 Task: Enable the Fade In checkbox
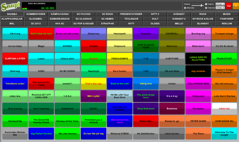click(206, 4)
